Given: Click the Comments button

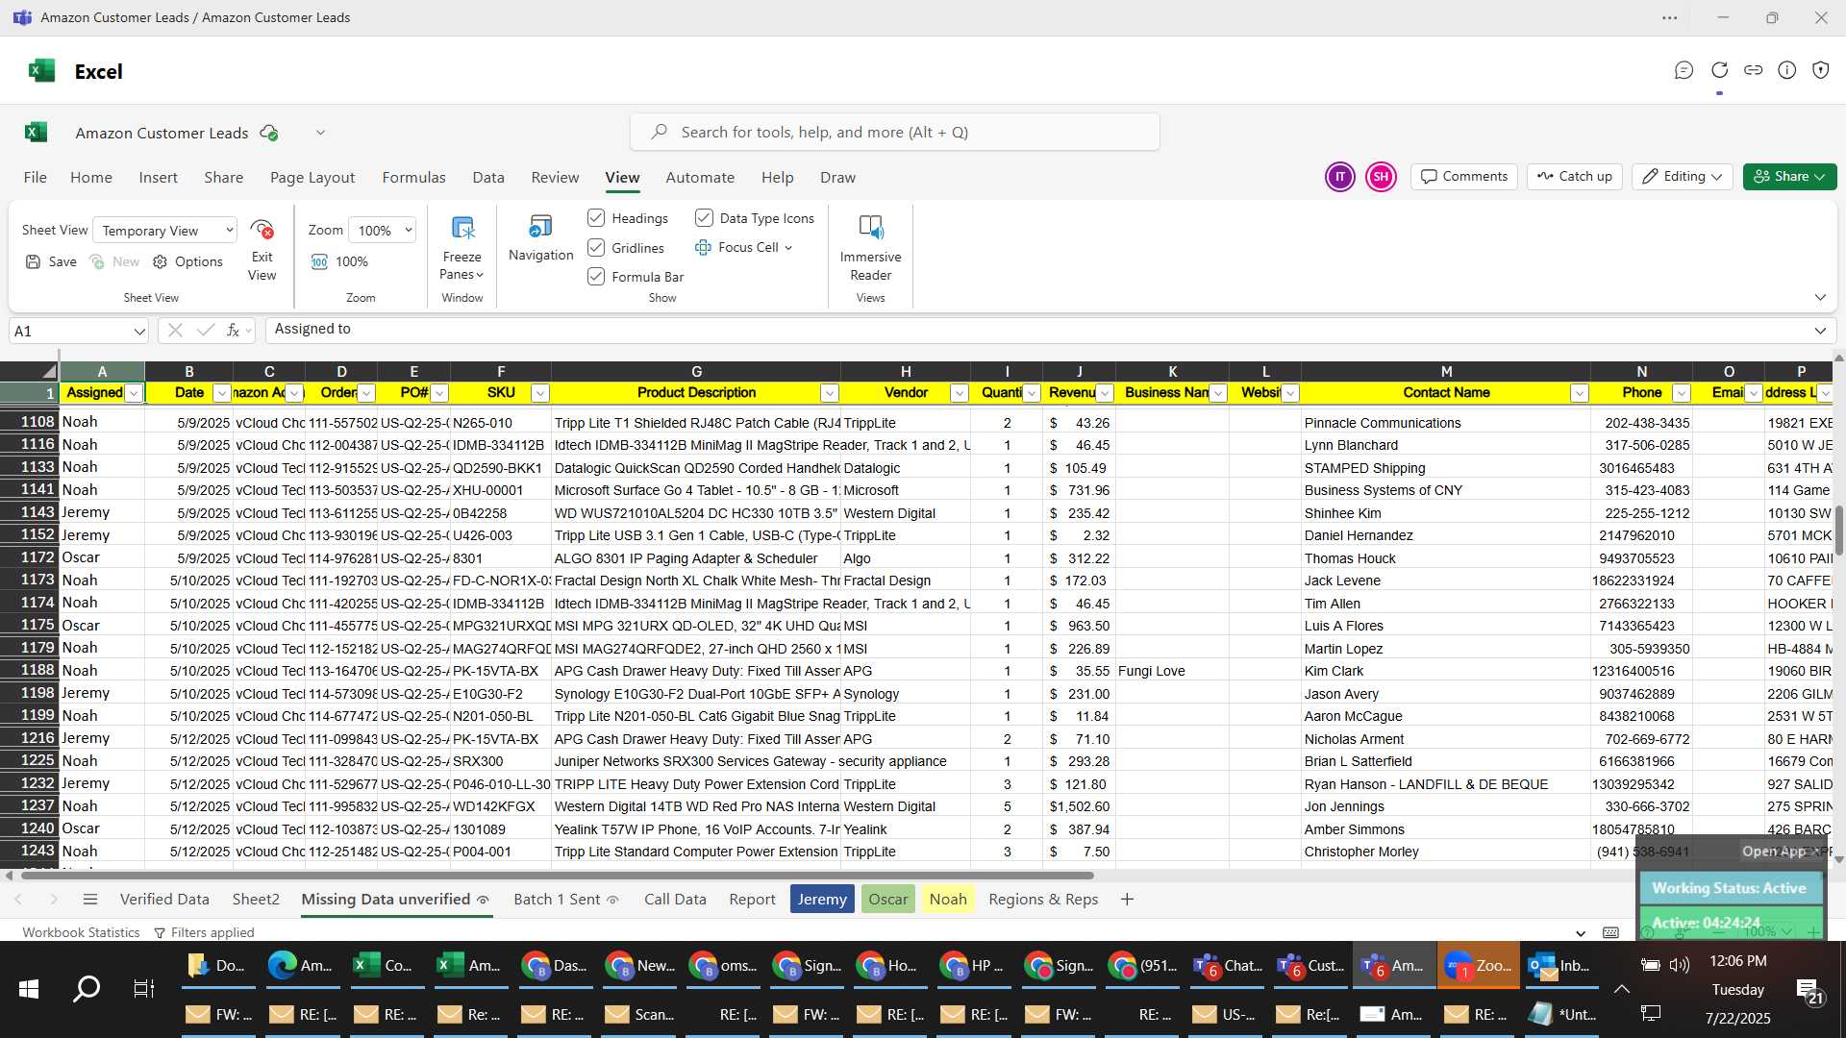Looking at the screenshot, I should coord(1464,177).
